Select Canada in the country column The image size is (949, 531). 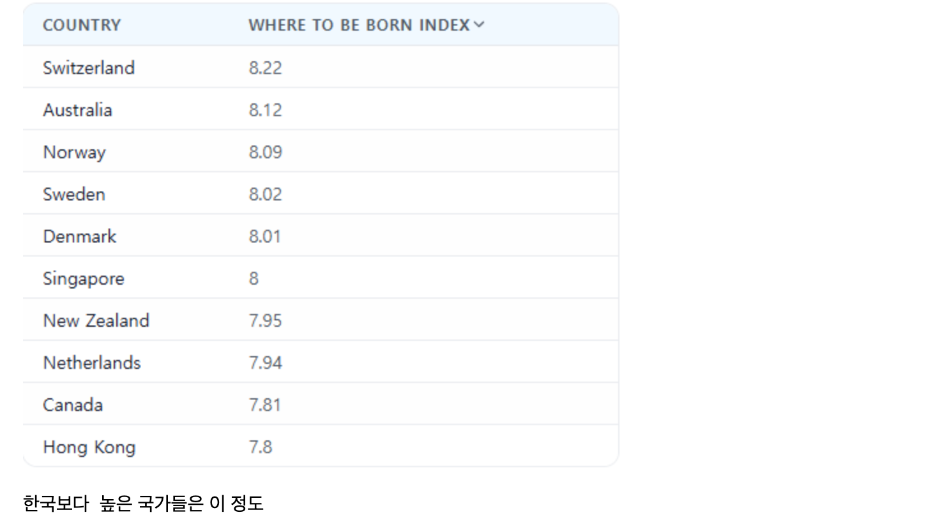(73, 405)
